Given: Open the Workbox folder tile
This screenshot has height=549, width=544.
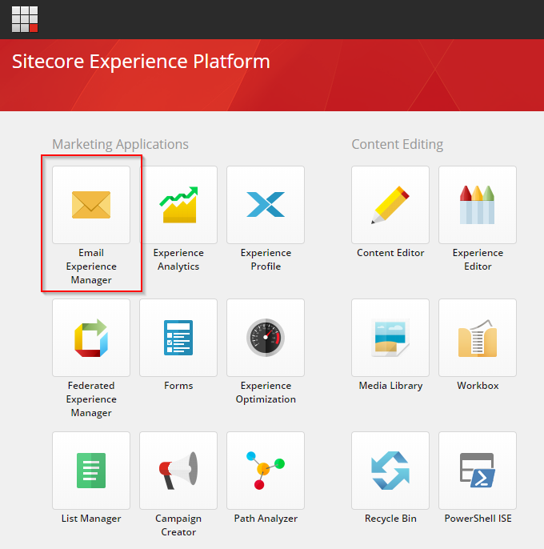Looking at the screenshot, I should 478,338.
